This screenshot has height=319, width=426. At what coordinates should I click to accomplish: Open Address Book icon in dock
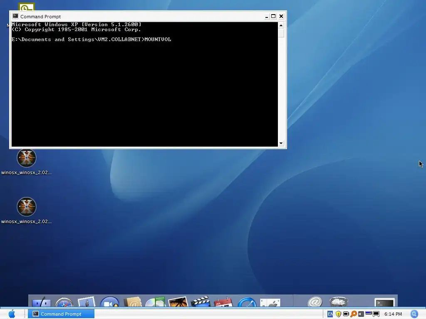tap(133, 302)
